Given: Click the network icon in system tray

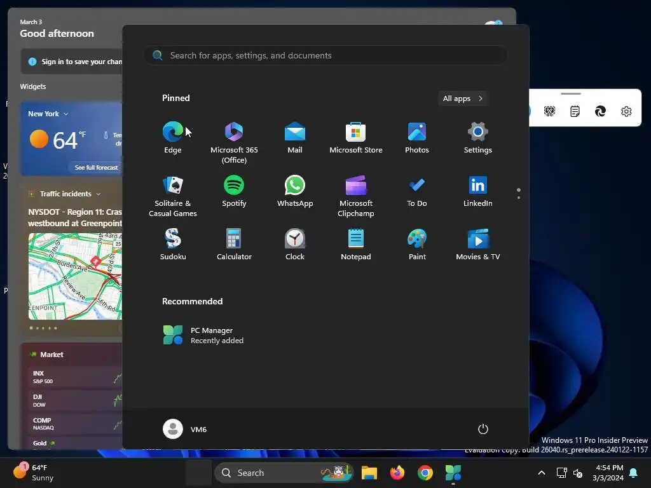Looking at the screenshot, I should coord(561,473).
